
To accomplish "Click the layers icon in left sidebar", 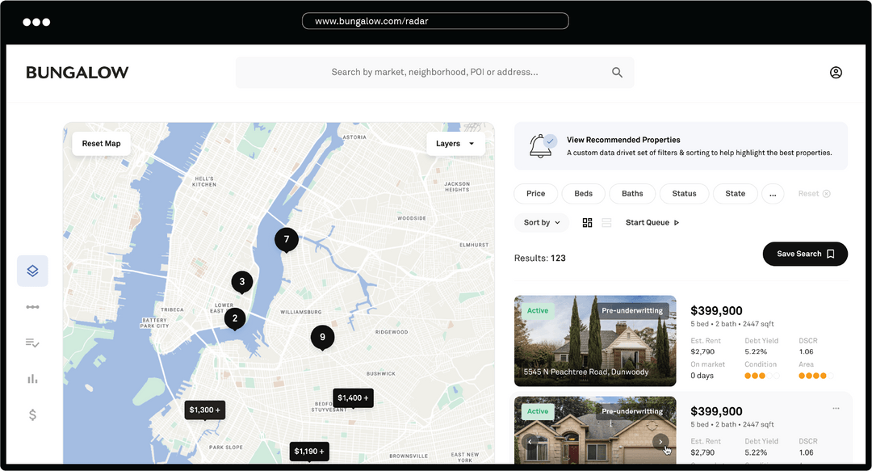I will 32,271.
